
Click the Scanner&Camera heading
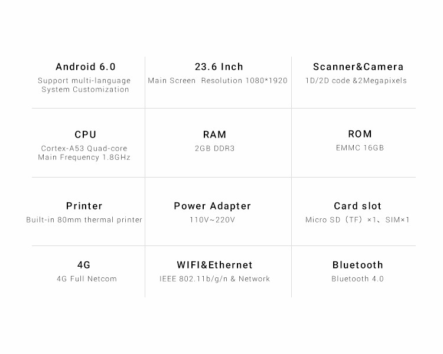point(359,67)
